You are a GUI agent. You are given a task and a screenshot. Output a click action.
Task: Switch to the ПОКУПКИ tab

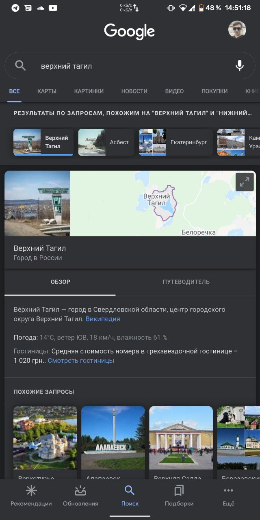click(214, 91)
